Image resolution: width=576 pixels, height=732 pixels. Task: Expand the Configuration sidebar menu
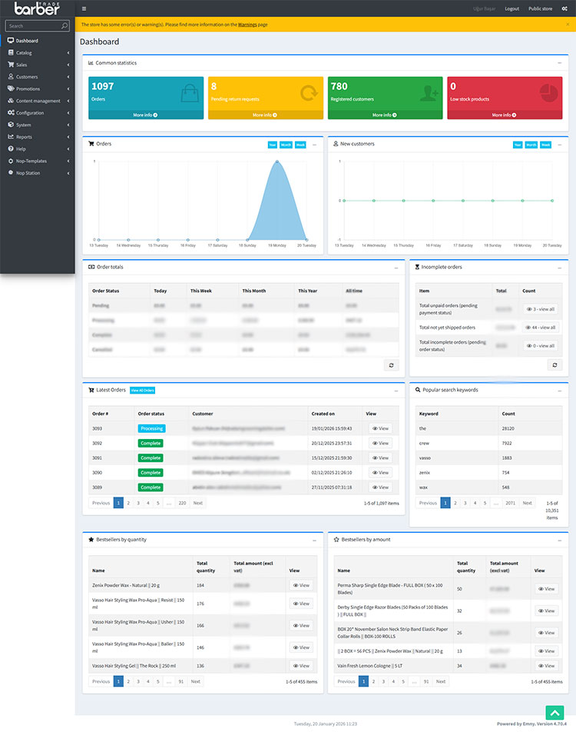point(38,113)
